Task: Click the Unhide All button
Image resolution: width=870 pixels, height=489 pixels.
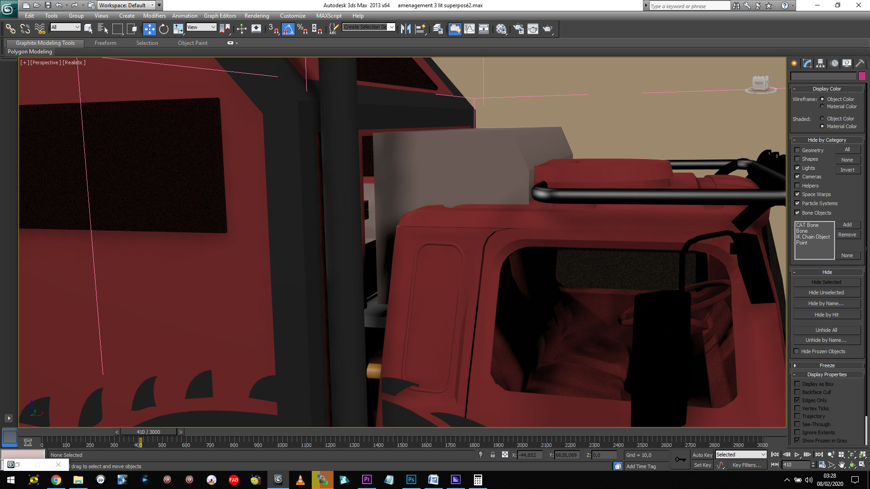Action: [x=826, y=330]
